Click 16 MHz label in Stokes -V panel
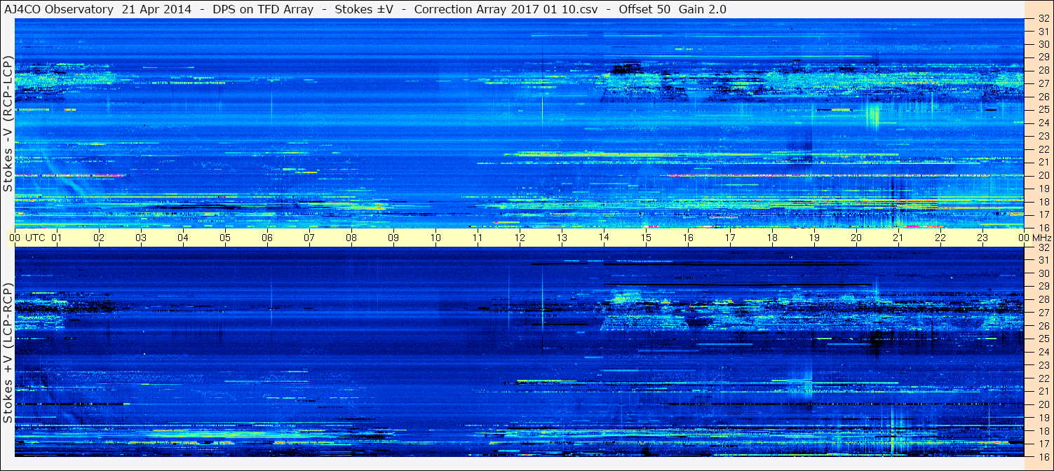Viewport: 1054px width, 471px height. click(1043, 227)
